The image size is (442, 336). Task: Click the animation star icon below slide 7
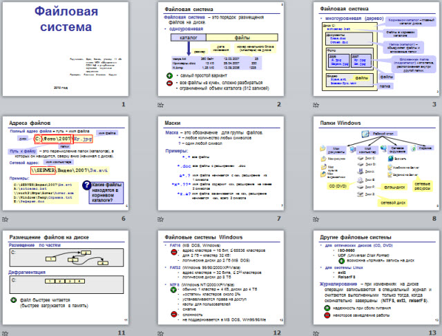pos(160,220)
